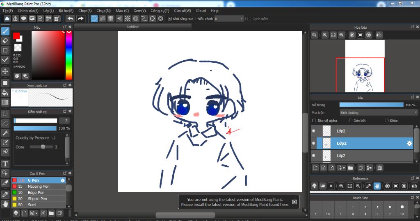This screenshot has height=221, width=420.
Task: Select the Magic Wand tool
Action: pos(5,133)
